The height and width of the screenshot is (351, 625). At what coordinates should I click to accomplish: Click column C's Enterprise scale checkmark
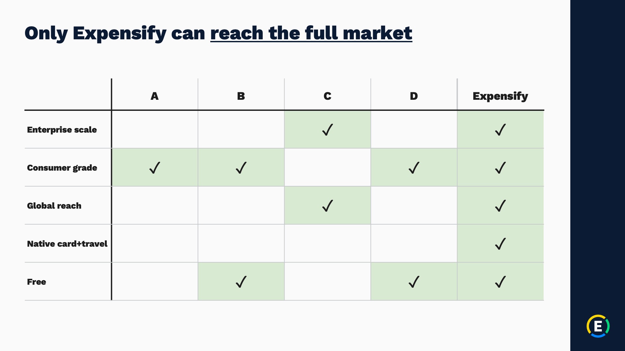[327, 130]
